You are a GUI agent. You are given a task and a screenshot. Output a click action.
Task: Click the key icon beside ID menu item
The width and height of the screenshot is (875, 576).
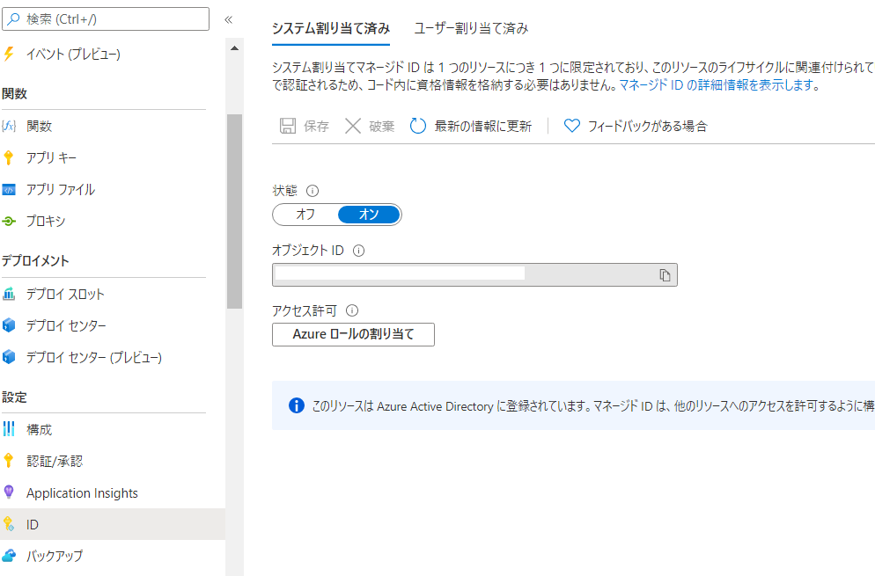(x=9, y=524)
